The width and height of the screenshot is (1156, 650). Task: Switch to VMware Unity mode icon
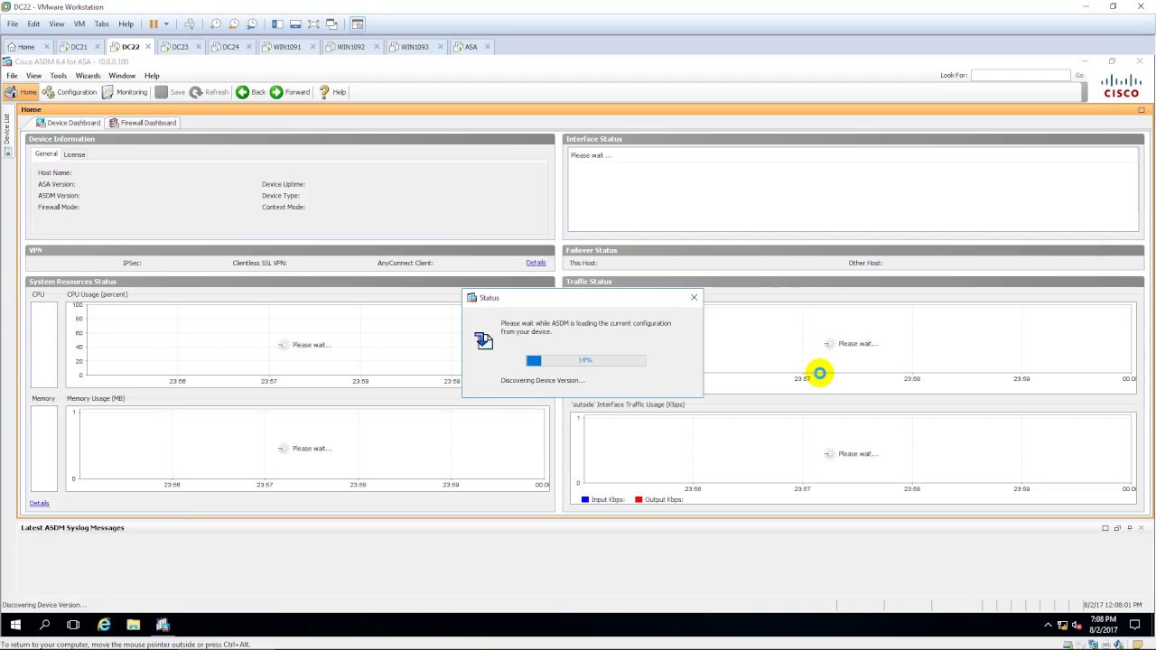click(331, 23)
